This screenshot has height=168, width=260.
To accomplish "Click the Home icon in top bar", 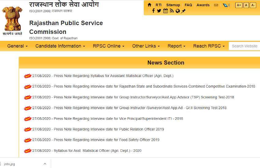I will tap(150, 5).
